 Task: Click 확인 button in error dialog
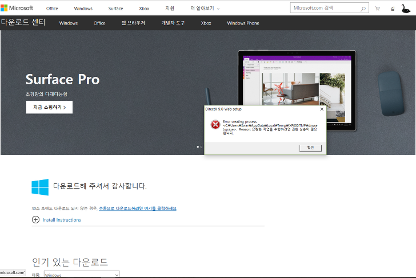click(310, 148)
